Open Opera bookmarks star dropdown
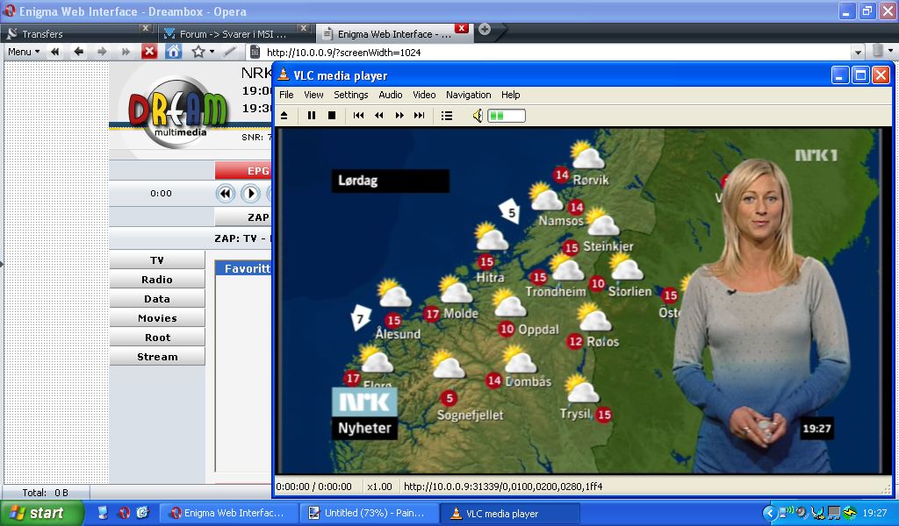 pyautogui.click(x=203, y=52)
